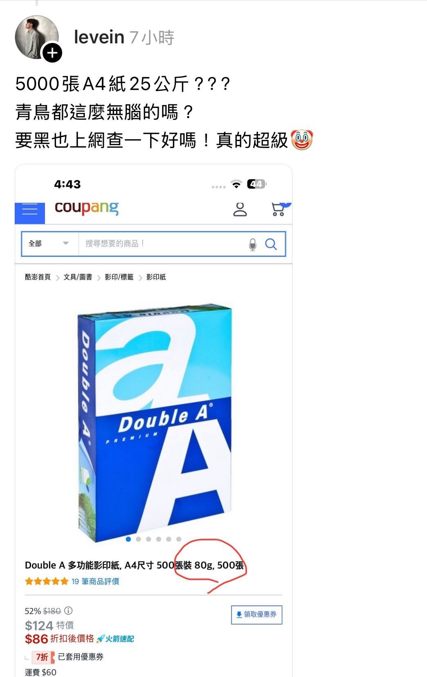Screen dimensions: 427x677
Task: Click the 領取優惠券 coupon button
Action: 256,614
